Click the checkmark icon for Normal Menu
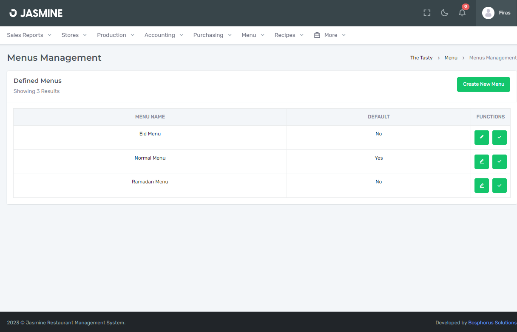The width and height of the screenshot is (517, 332). (x=499, y=161)
